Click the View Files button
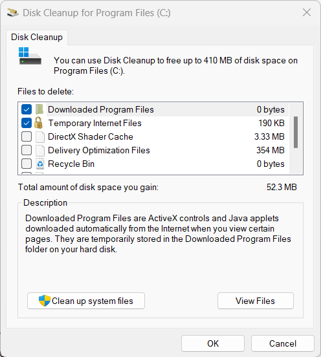 [x=256, y=301]
